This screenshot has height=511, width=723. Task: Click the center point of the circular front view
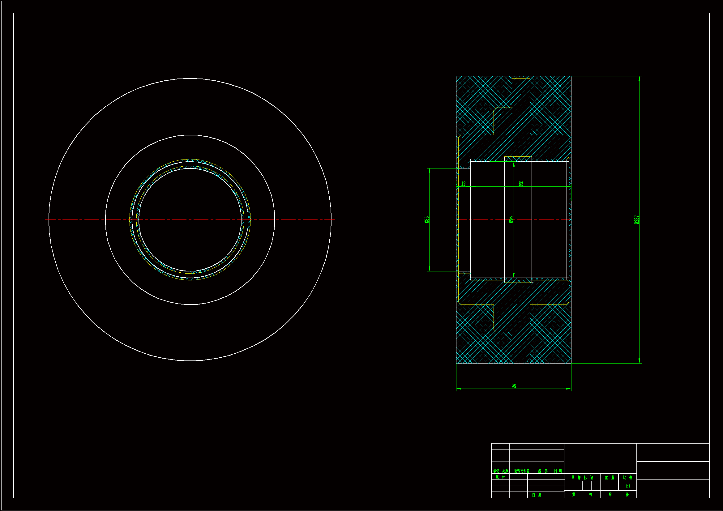(x=190, y=219)
